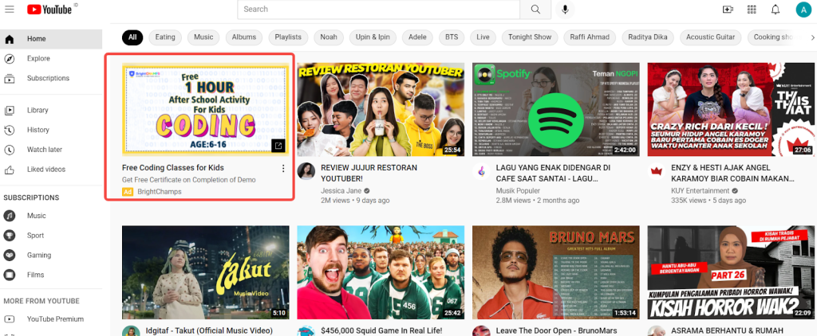Open the Jessica Jane channel name
817x336 pixels.
[341, 191]
